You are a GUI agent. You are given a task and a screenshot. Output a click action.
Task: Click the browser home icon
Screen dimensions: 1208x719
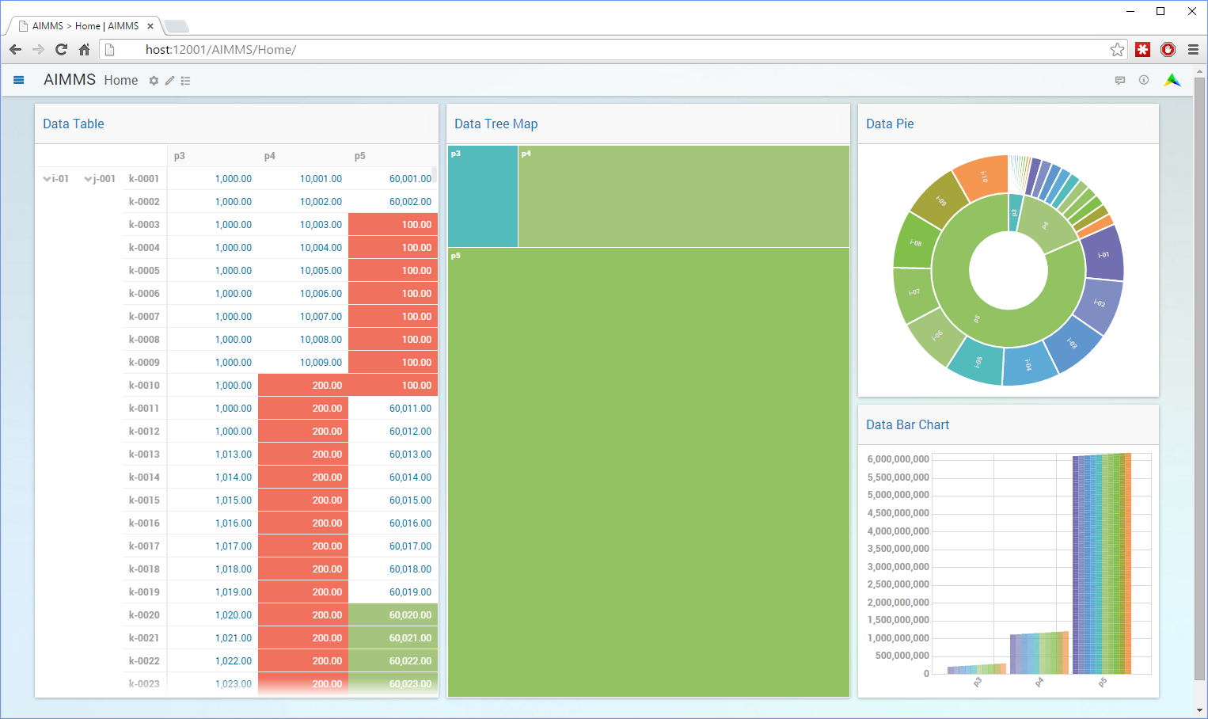coord(84,49)
